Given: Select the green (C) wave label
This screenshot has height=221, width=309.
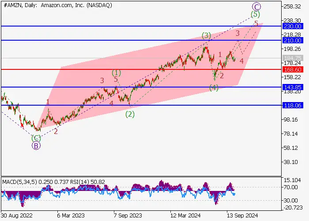Looking at the screenshot, I should pos(36,138).
